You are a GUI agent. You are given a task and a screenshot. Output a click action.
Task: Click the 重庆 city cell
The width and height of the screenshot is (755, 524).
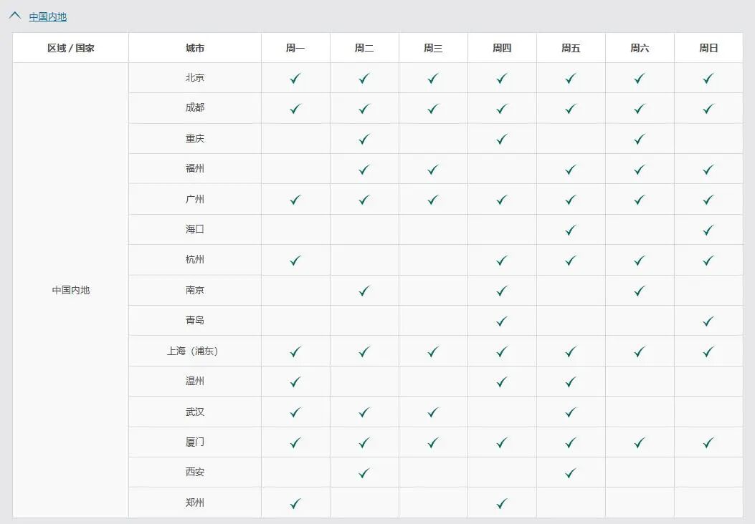[195, 138]
